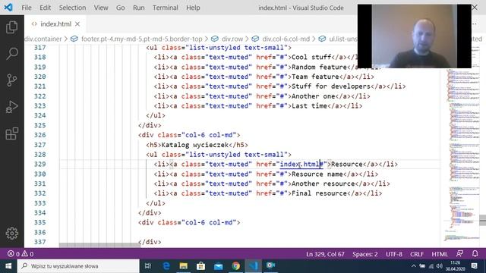Click the webcam video overlay
The width and height of the screenshot is (486, 273).
click(x=415, y=36)
